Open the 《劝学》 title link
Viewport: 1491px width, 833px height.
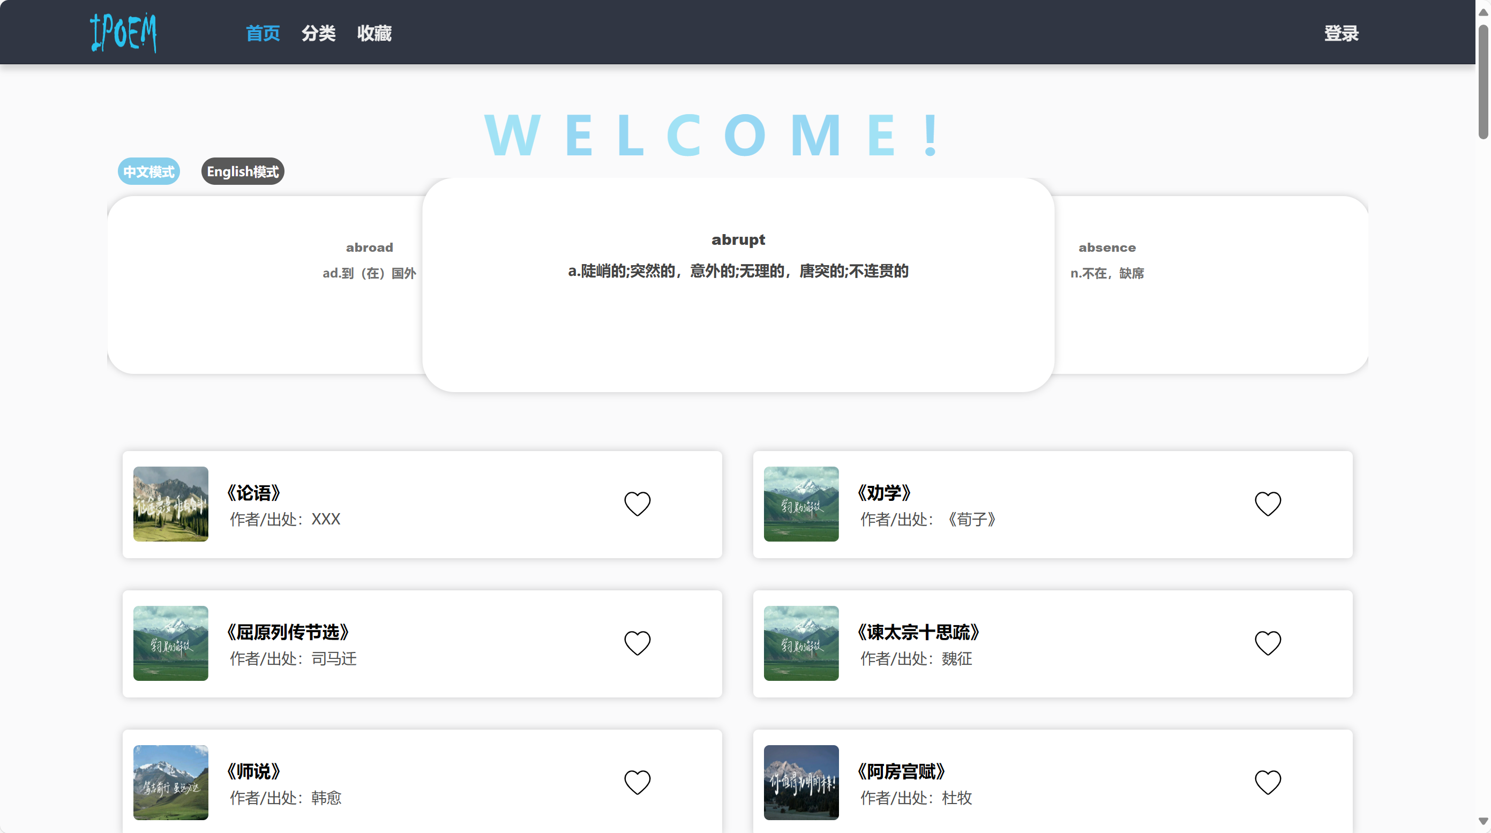coord(884,493)
